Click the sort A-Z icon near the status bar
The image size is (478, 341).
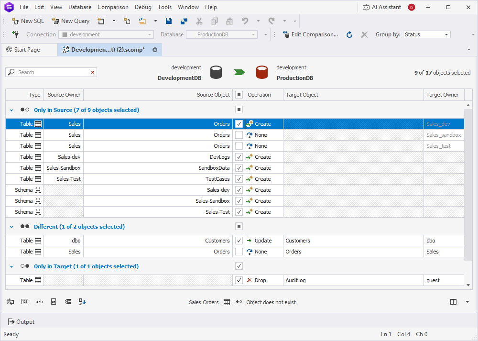point(81,302)
